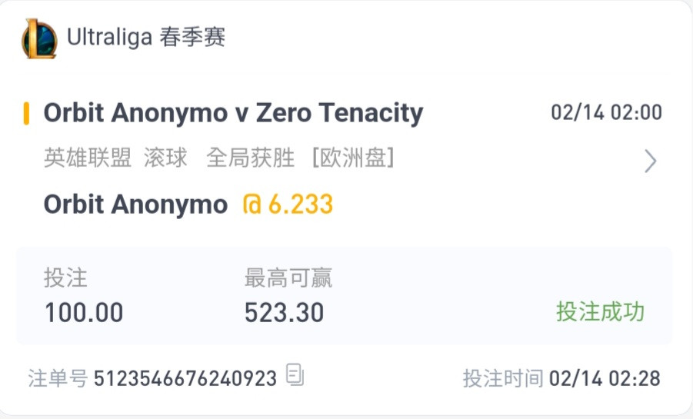693x419 pixels.
Task: Click the max win amount 523.30
Action: click(x=284, y=312)
